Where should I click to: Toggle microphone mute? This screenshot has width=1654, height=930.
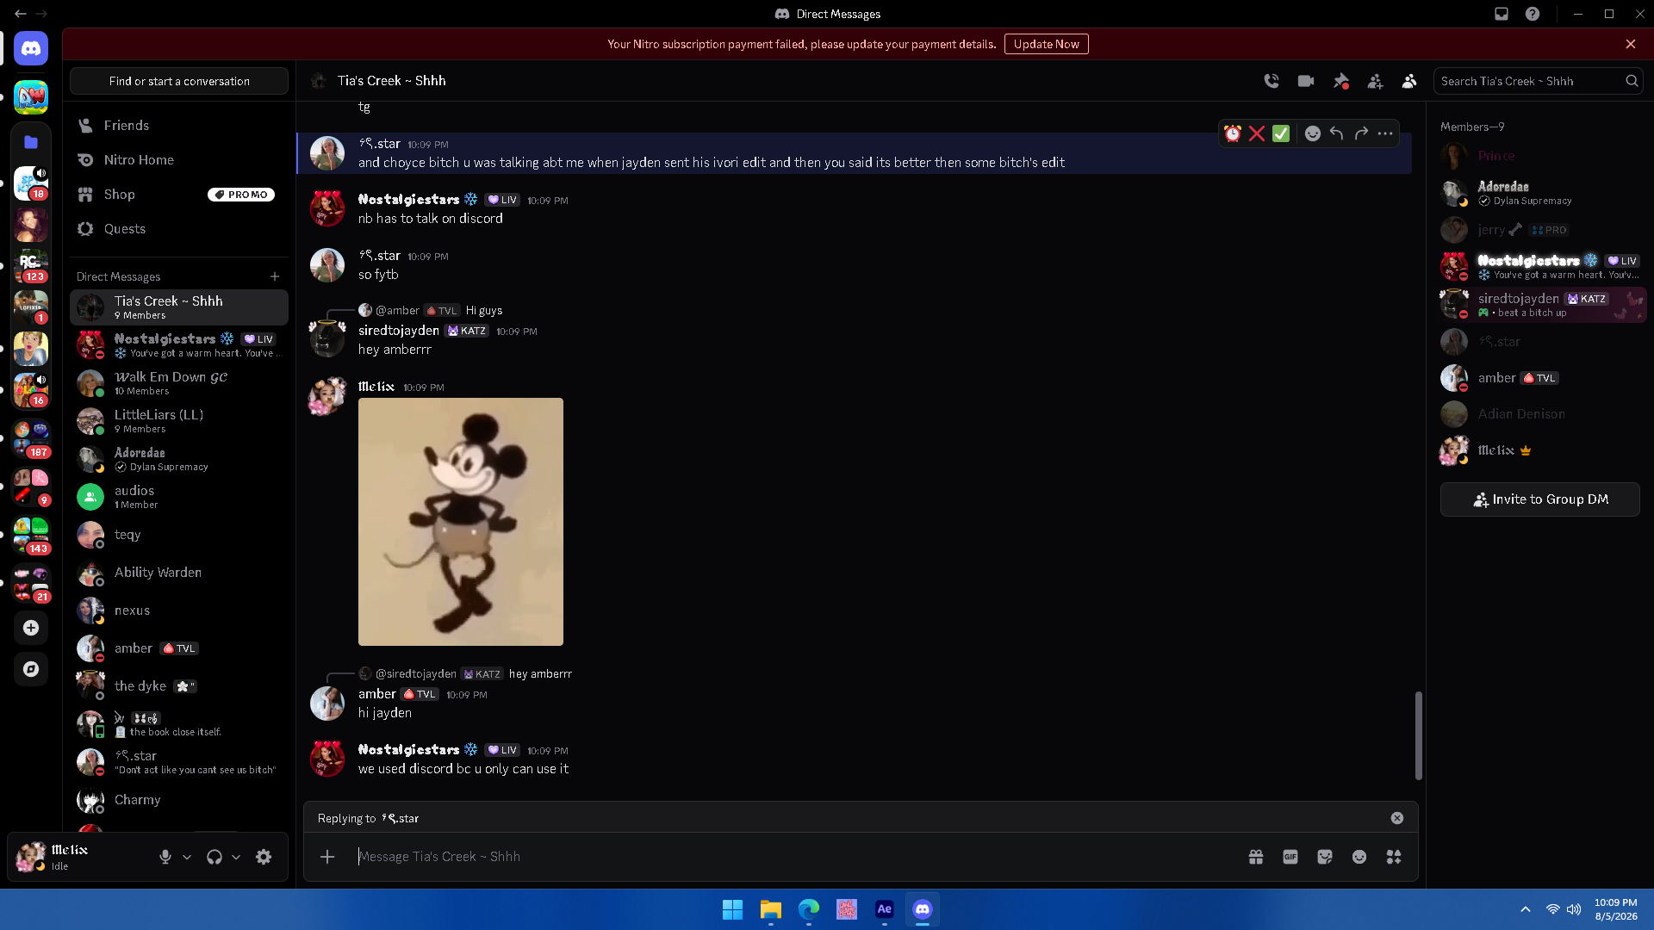pos(165,857)
